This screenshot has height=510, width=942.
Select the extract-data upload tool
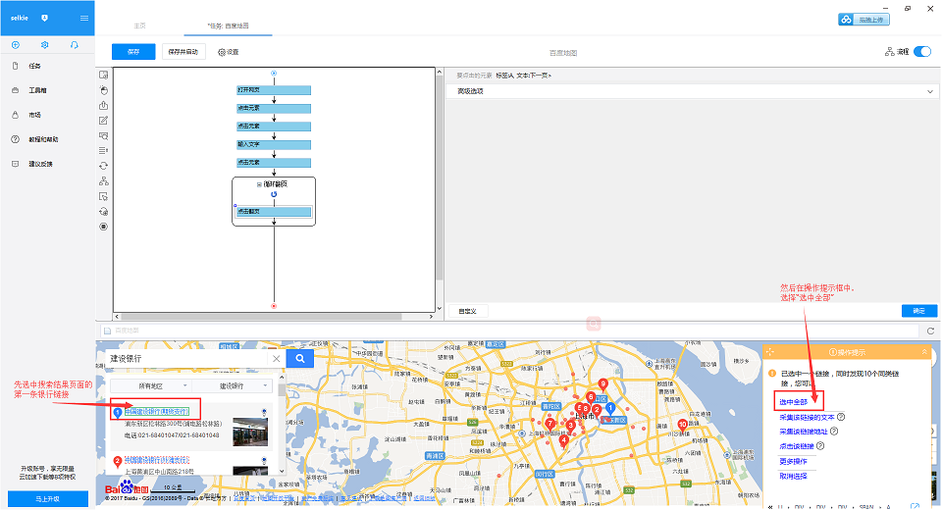(103, 105)
